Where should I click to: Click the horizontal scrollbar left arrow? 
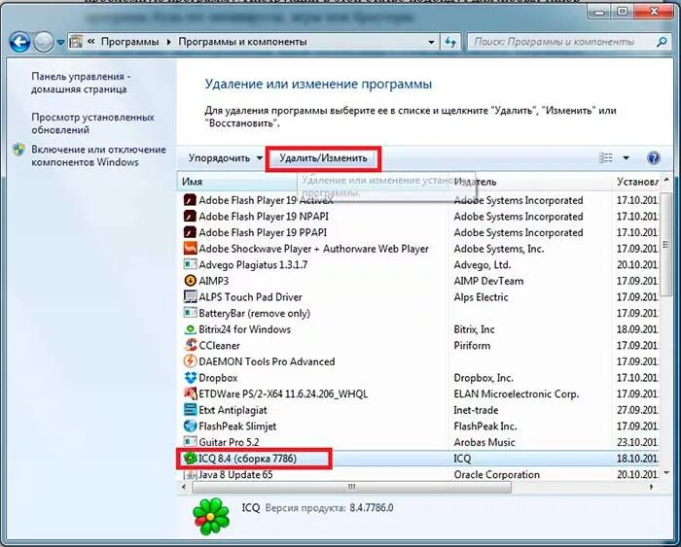(x=184, y=487)
